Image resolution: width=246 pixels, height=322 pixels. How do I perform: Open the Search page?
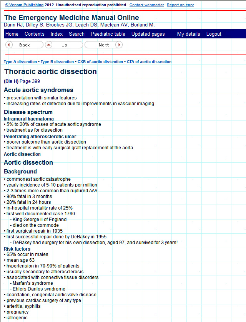click(76, 34)
